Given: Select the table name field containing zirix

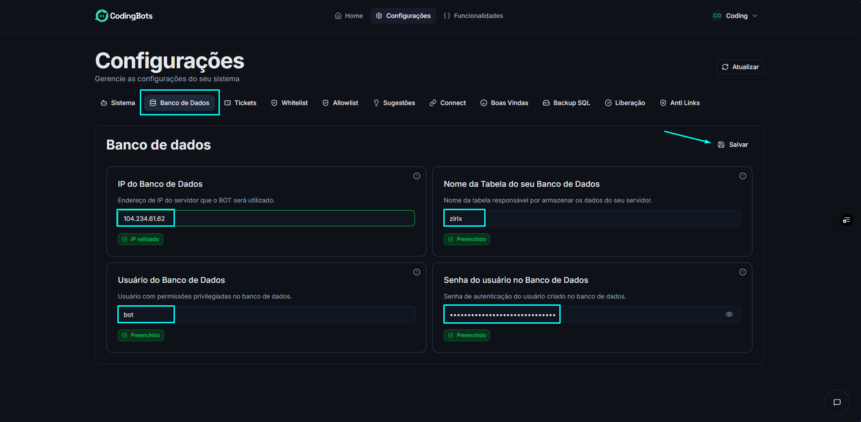Looking at the screenshot, I should point(464,218).
